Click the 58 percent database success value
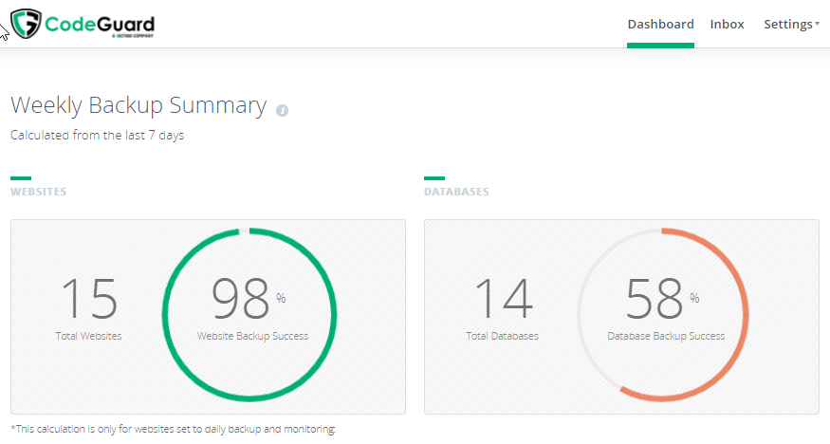The width and height of the screenshot is (830, 444). pos(655,299)
